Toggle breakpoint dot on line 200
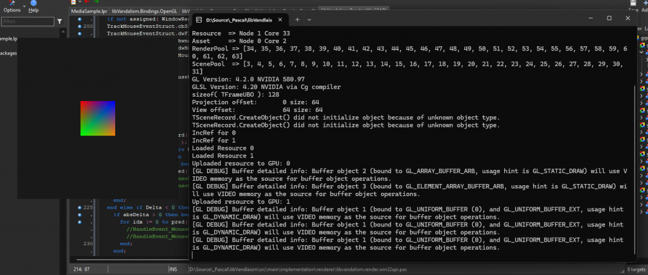 [80, 27]
